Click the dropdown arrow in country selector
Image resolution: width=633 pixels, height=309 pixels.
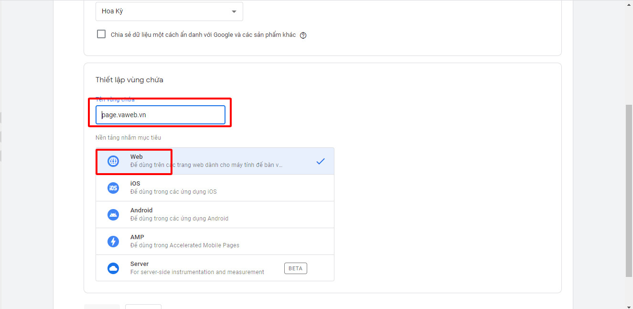(234, 11)
